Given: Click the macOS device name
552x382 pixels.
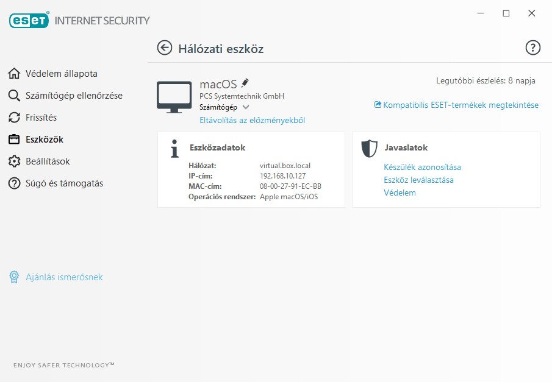Looking at the screenshot, I should pos(218,84).
